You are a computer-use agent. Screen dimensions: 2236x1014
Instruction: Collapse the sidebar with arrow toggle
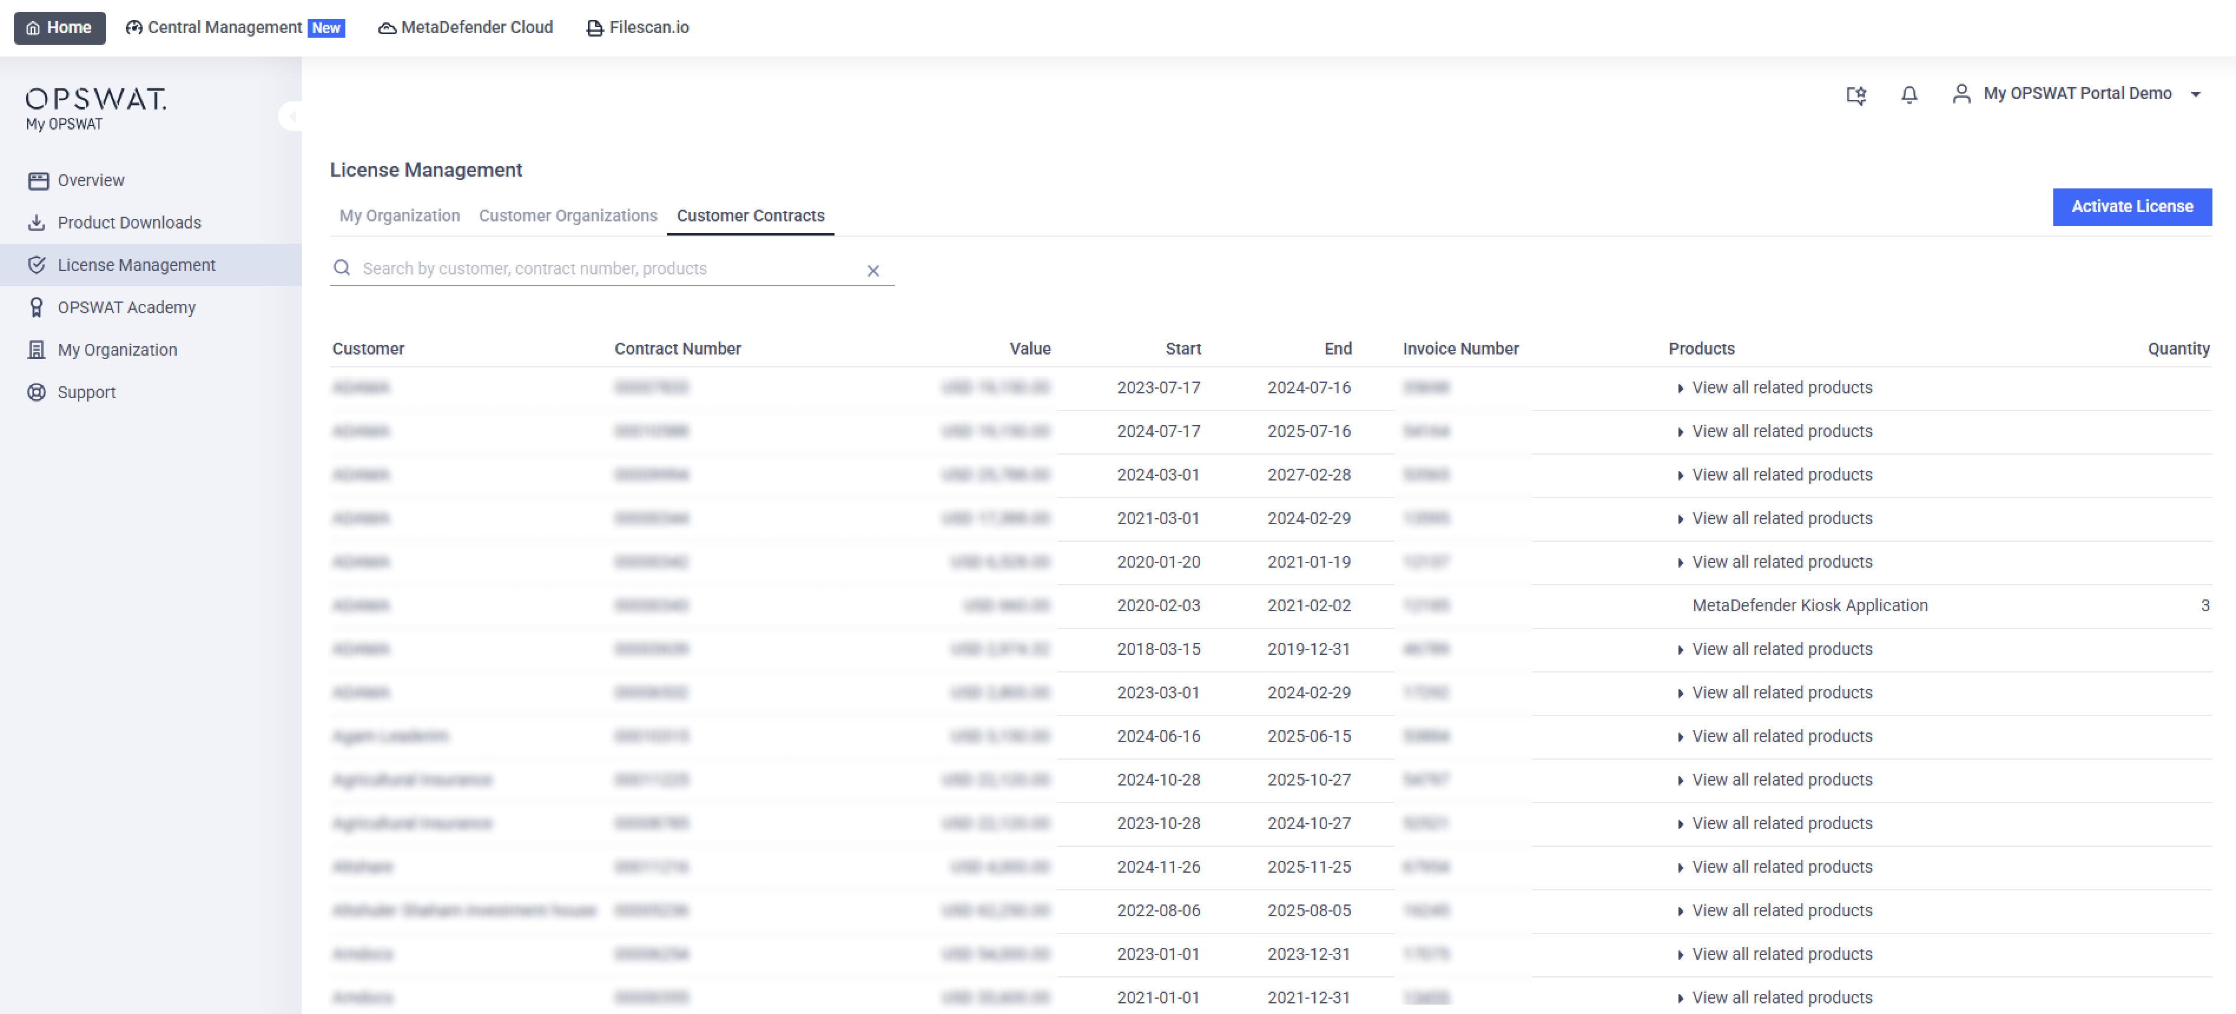click(x=292, y=115)
